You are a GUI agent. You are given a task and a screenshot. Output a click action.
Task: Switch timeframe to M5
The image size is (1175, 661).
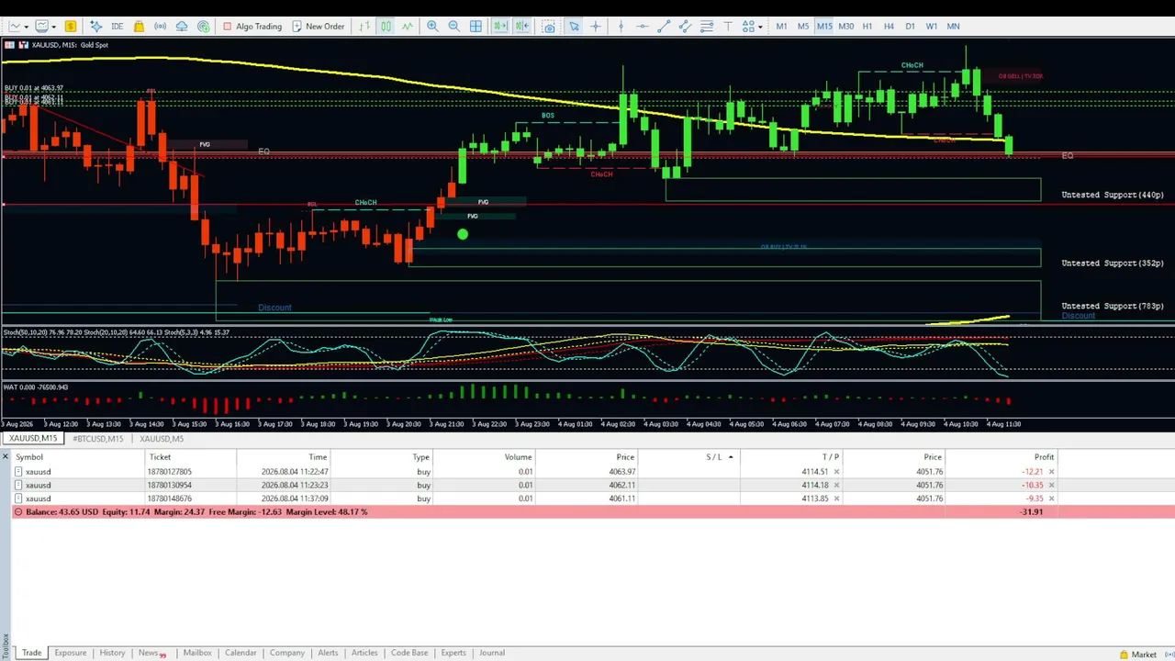pos(803,26)
